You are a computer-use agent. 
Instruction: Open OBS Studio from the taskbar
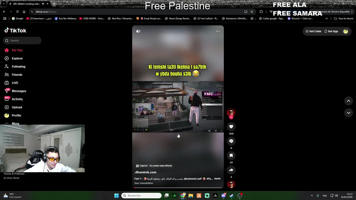click(x=240, y=196)
